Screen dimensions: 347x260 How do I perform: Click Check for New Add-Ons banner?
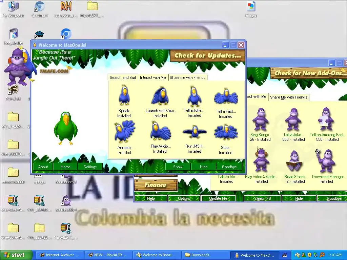point(308,73)
